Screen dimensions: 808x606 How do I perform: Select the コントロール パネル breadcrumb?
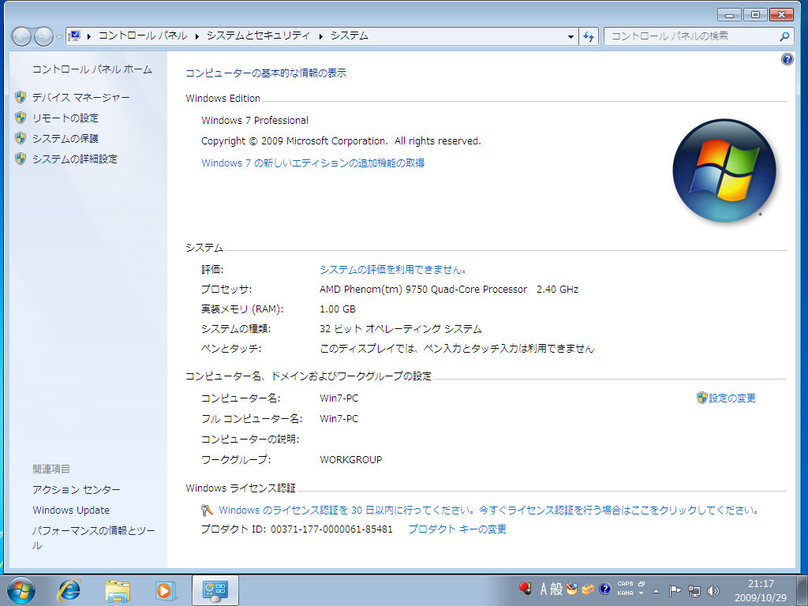coord(143,36)
